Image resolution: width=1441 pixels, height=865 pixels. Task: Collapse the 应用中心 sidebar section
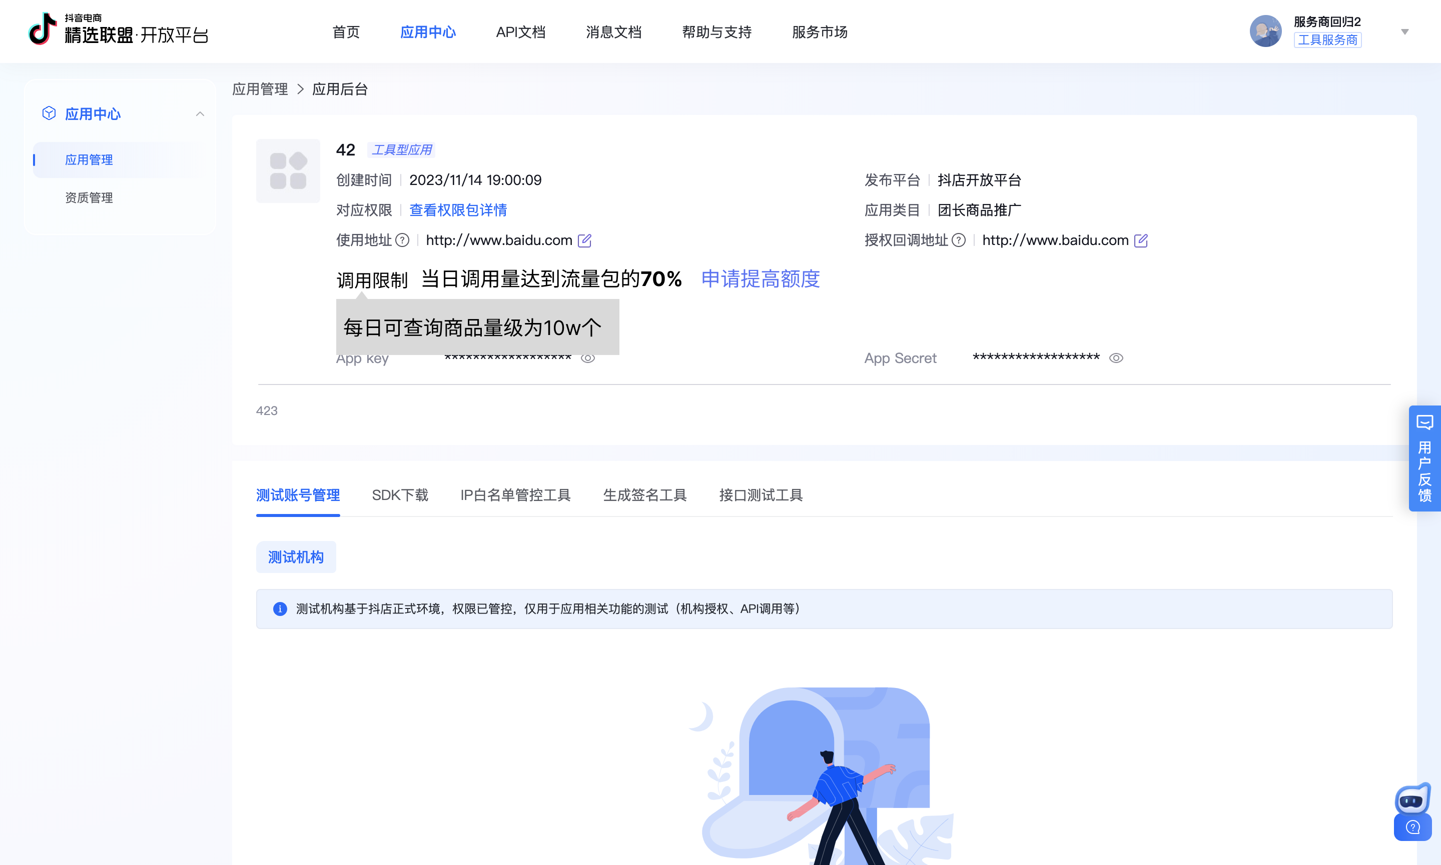[x=200, y=113]
